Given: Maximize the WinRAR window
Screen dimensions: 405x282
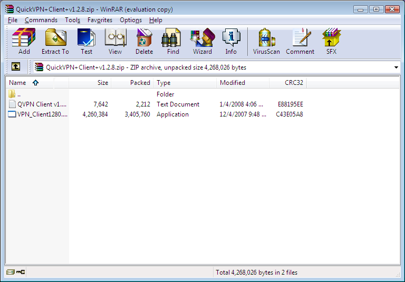Looking at the screenshot, I should pyautogui.click(x=377, y=9).
